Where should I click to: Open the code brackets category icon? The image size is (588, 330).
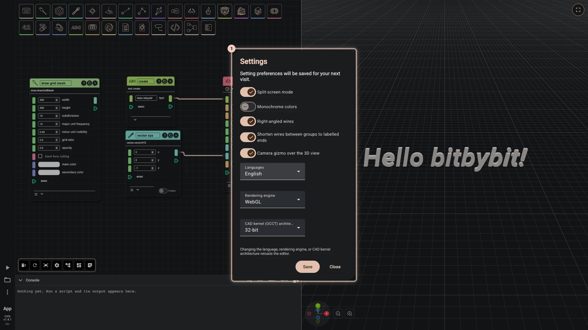pyautogui.click(x=175, y=28)
